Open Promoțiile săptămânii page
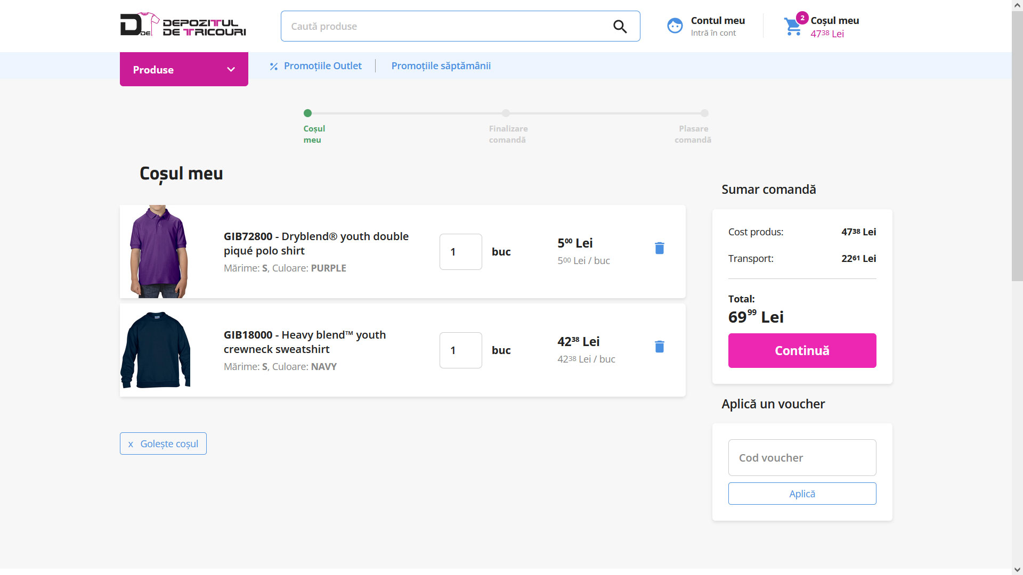Screen dimensions: 1023x575 tap(441, 66)
